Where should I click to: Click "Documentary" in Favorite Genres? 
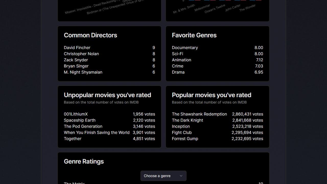(x=185, y=48)
